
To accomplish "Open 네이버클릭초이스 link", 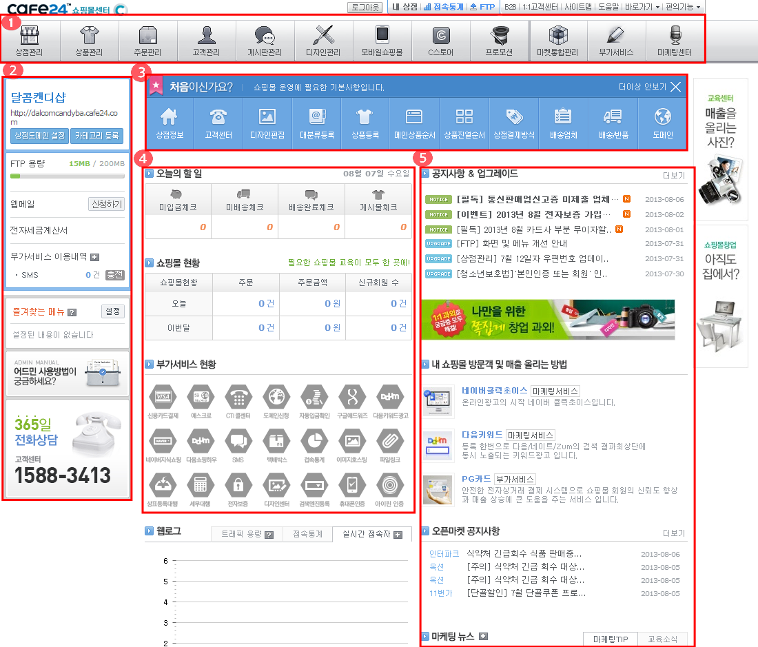I will pos(494,391).
